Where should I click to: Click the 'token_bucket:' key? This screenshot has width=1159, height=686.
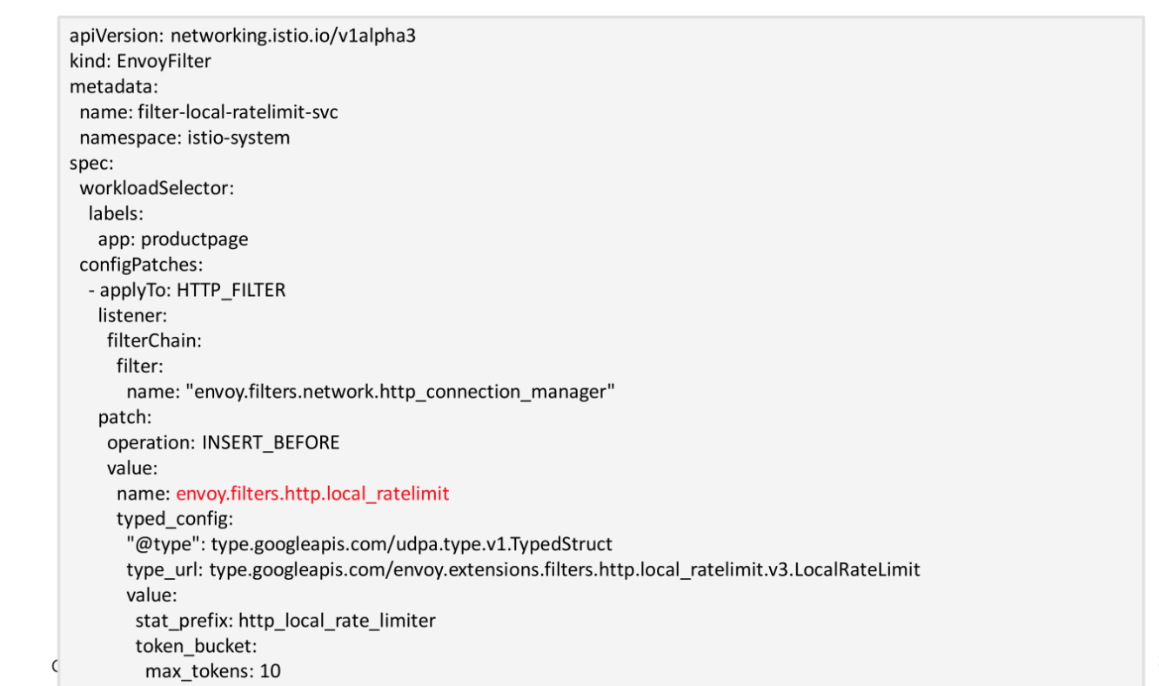[x=196, y=646]
